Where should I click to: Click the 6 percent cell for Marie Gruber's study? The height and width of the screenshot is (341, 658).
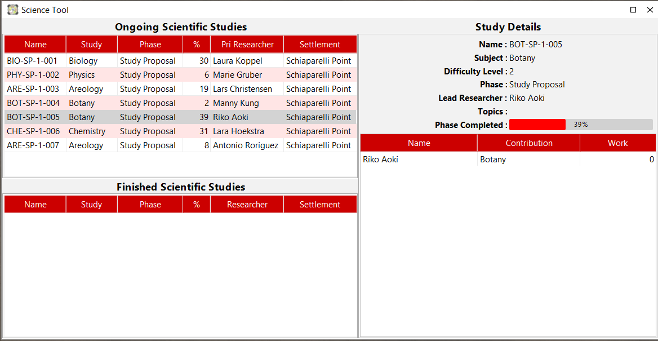click(x=197, y=75)
